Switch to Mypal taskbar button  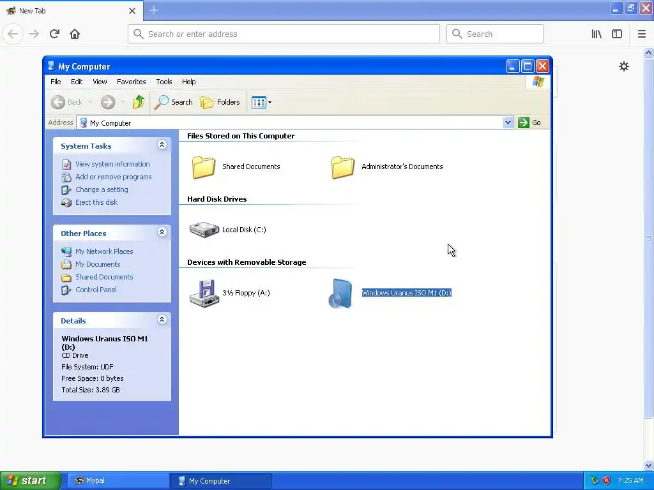[x=118, y=481]
